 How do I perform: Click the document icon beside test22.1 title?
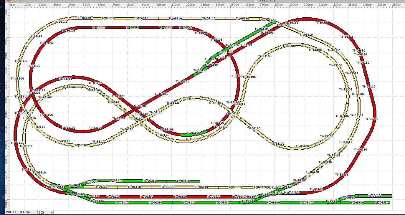pos(256,1)
